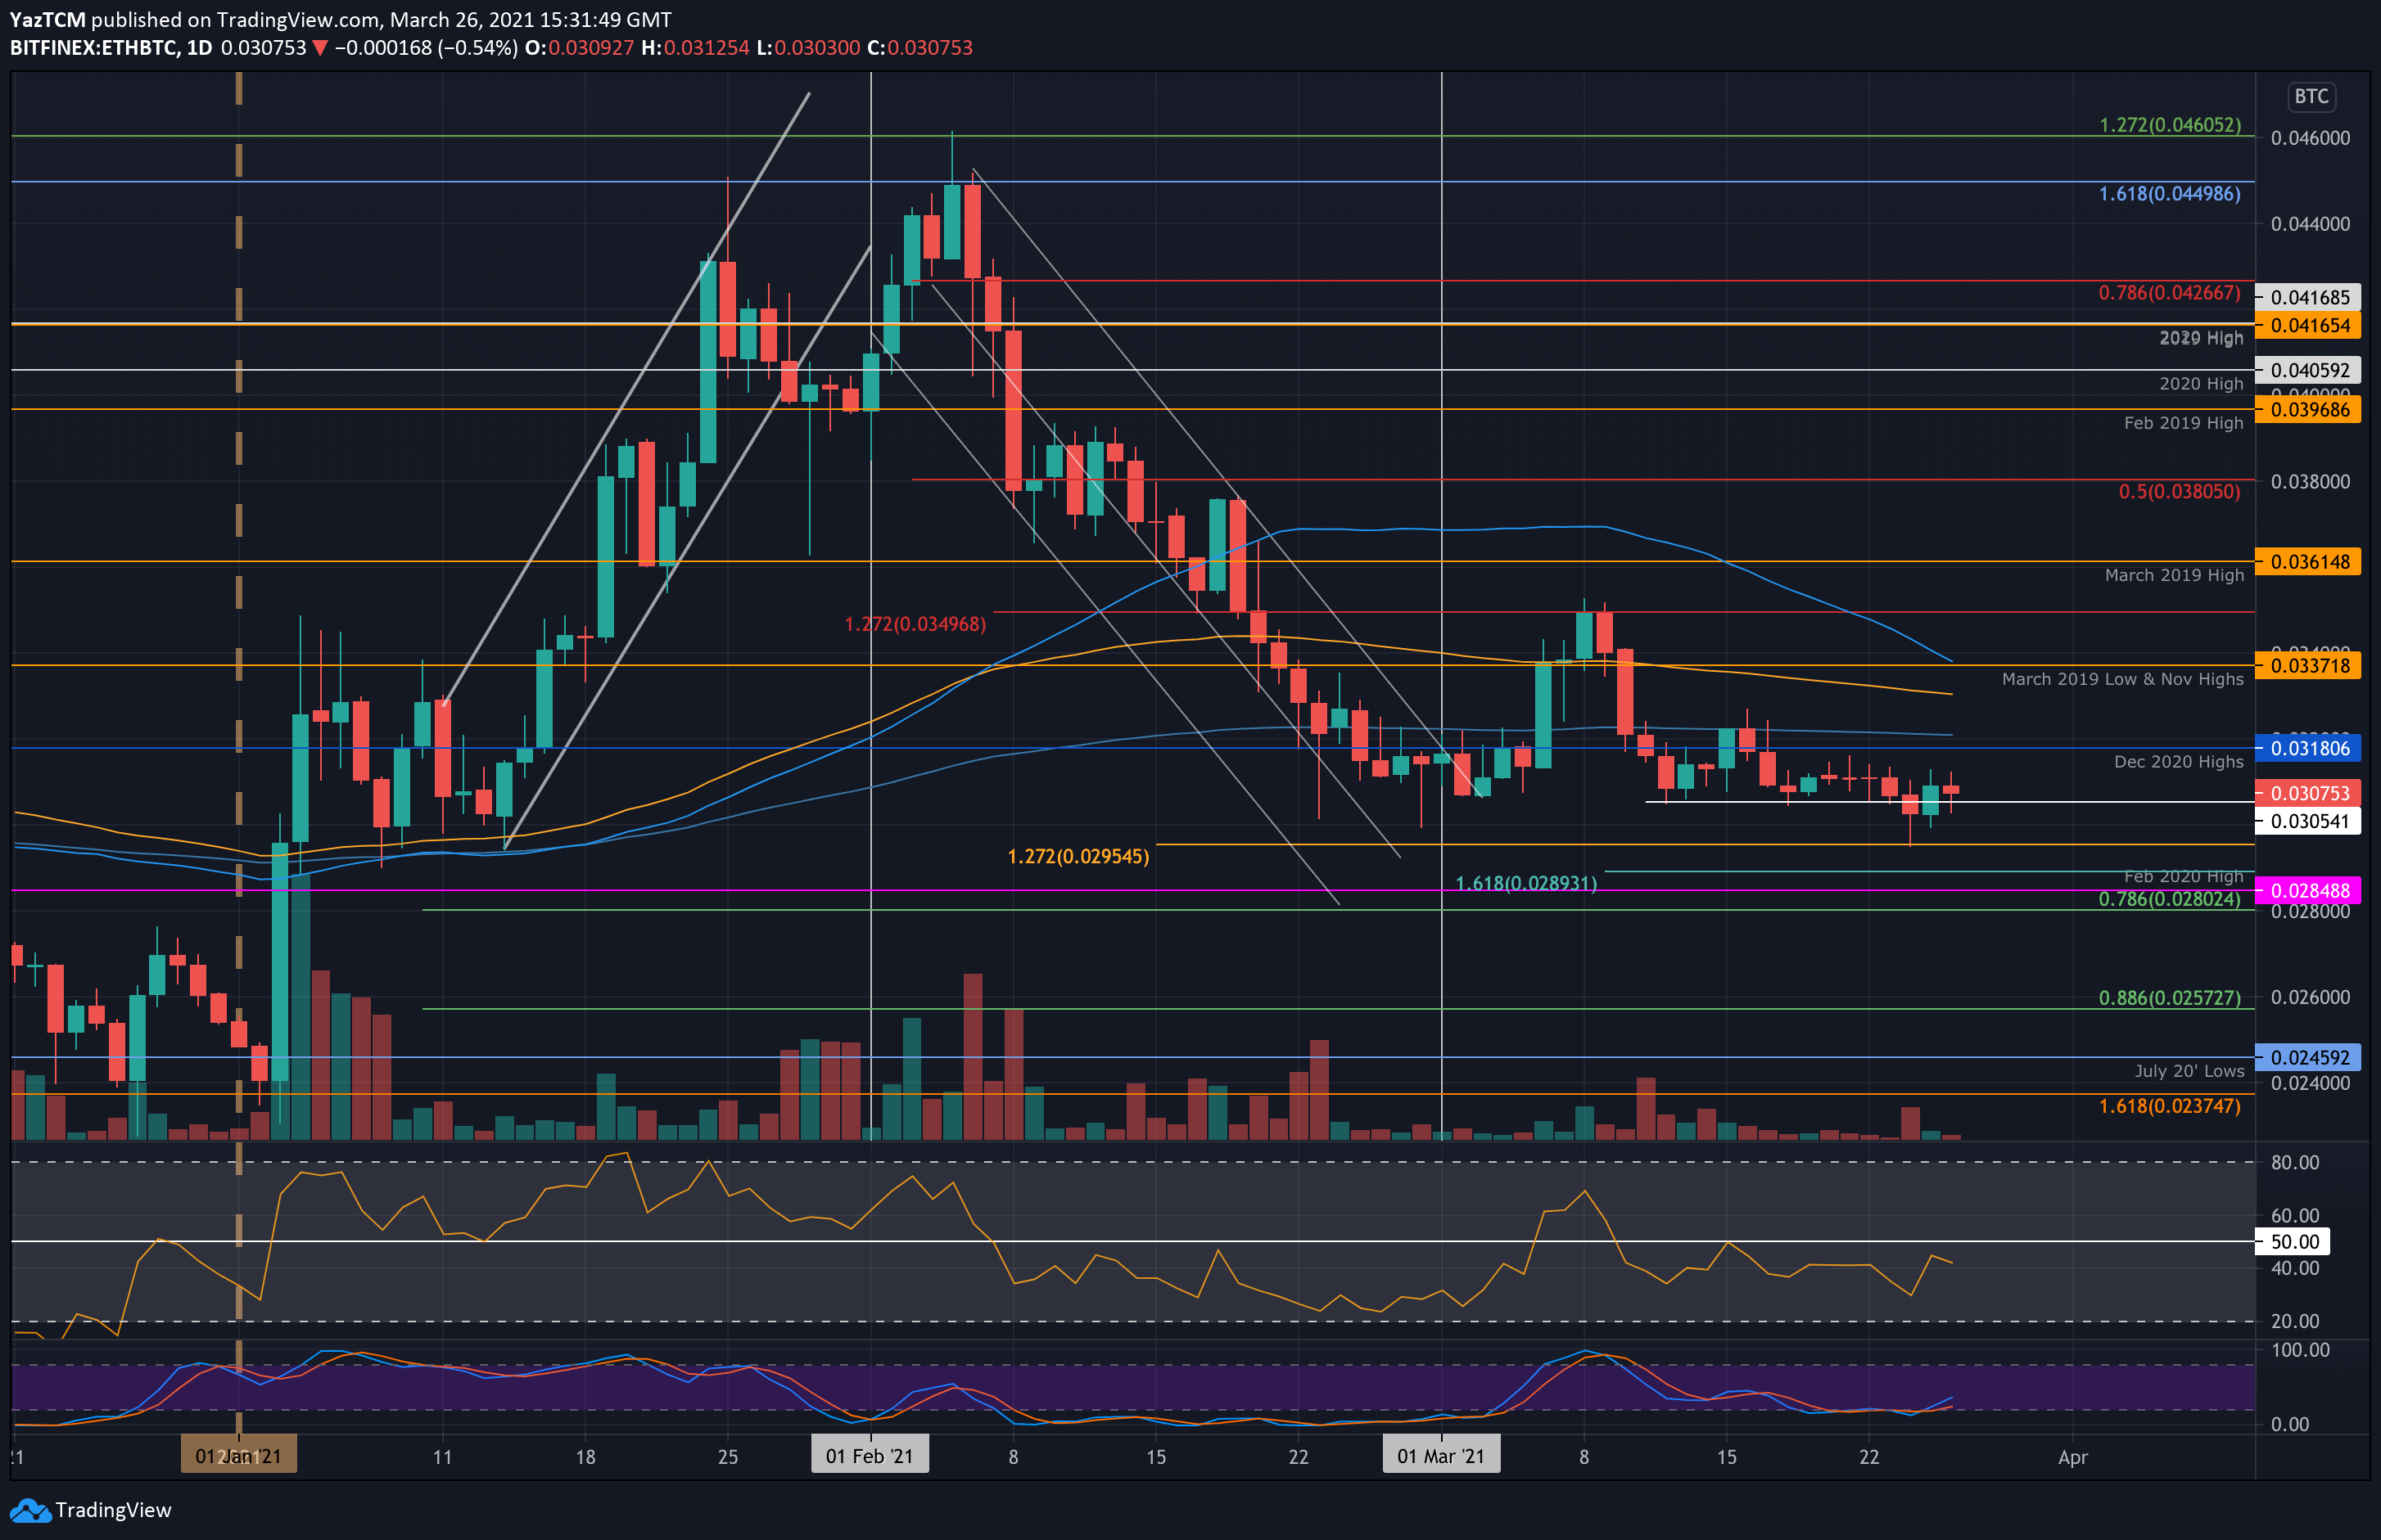This screenshot has width=2381, height=1540.
Task: Select the BITFINEX:ETHBTC, 1D symbol title
Action: pos(111,48)
